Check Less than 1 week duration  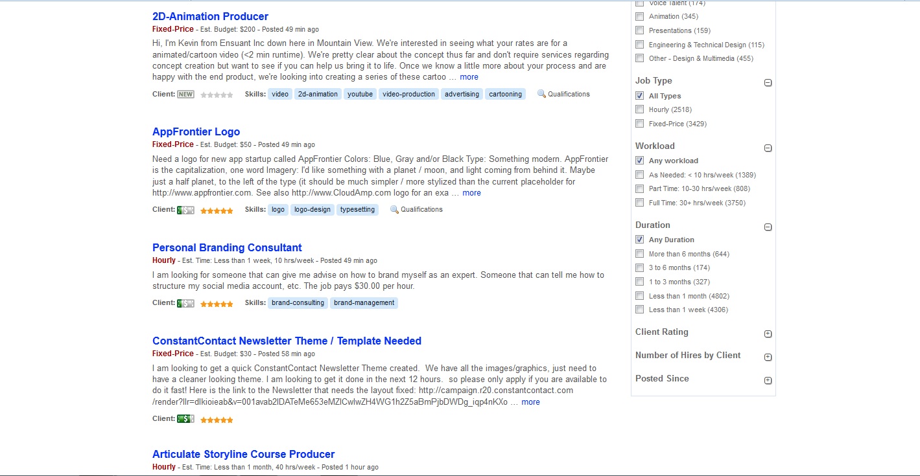(640, 310)
